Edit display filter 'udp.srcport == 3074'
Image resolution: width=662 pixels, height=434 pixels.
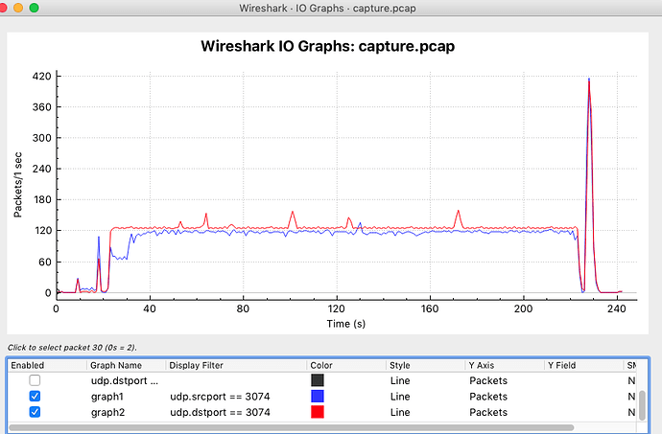(x=220, y=397)
